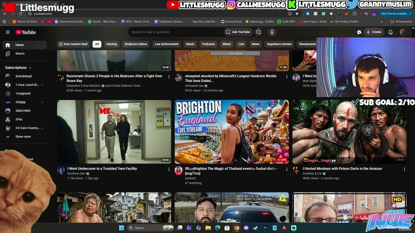Viewport: 415px width, 233px height.
Task: Launch Steam from the taskbar
Action: [x=255, y=228]
